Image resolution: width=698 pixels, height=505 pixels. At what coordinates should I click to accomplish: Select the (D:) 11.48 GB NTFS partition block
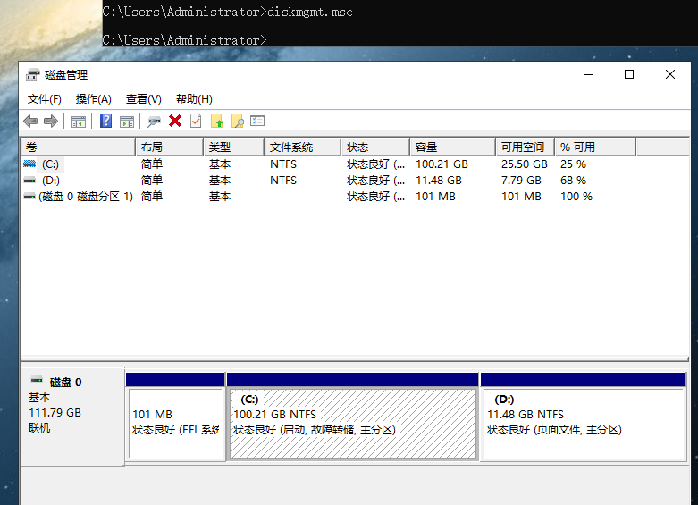pos(584,417)
